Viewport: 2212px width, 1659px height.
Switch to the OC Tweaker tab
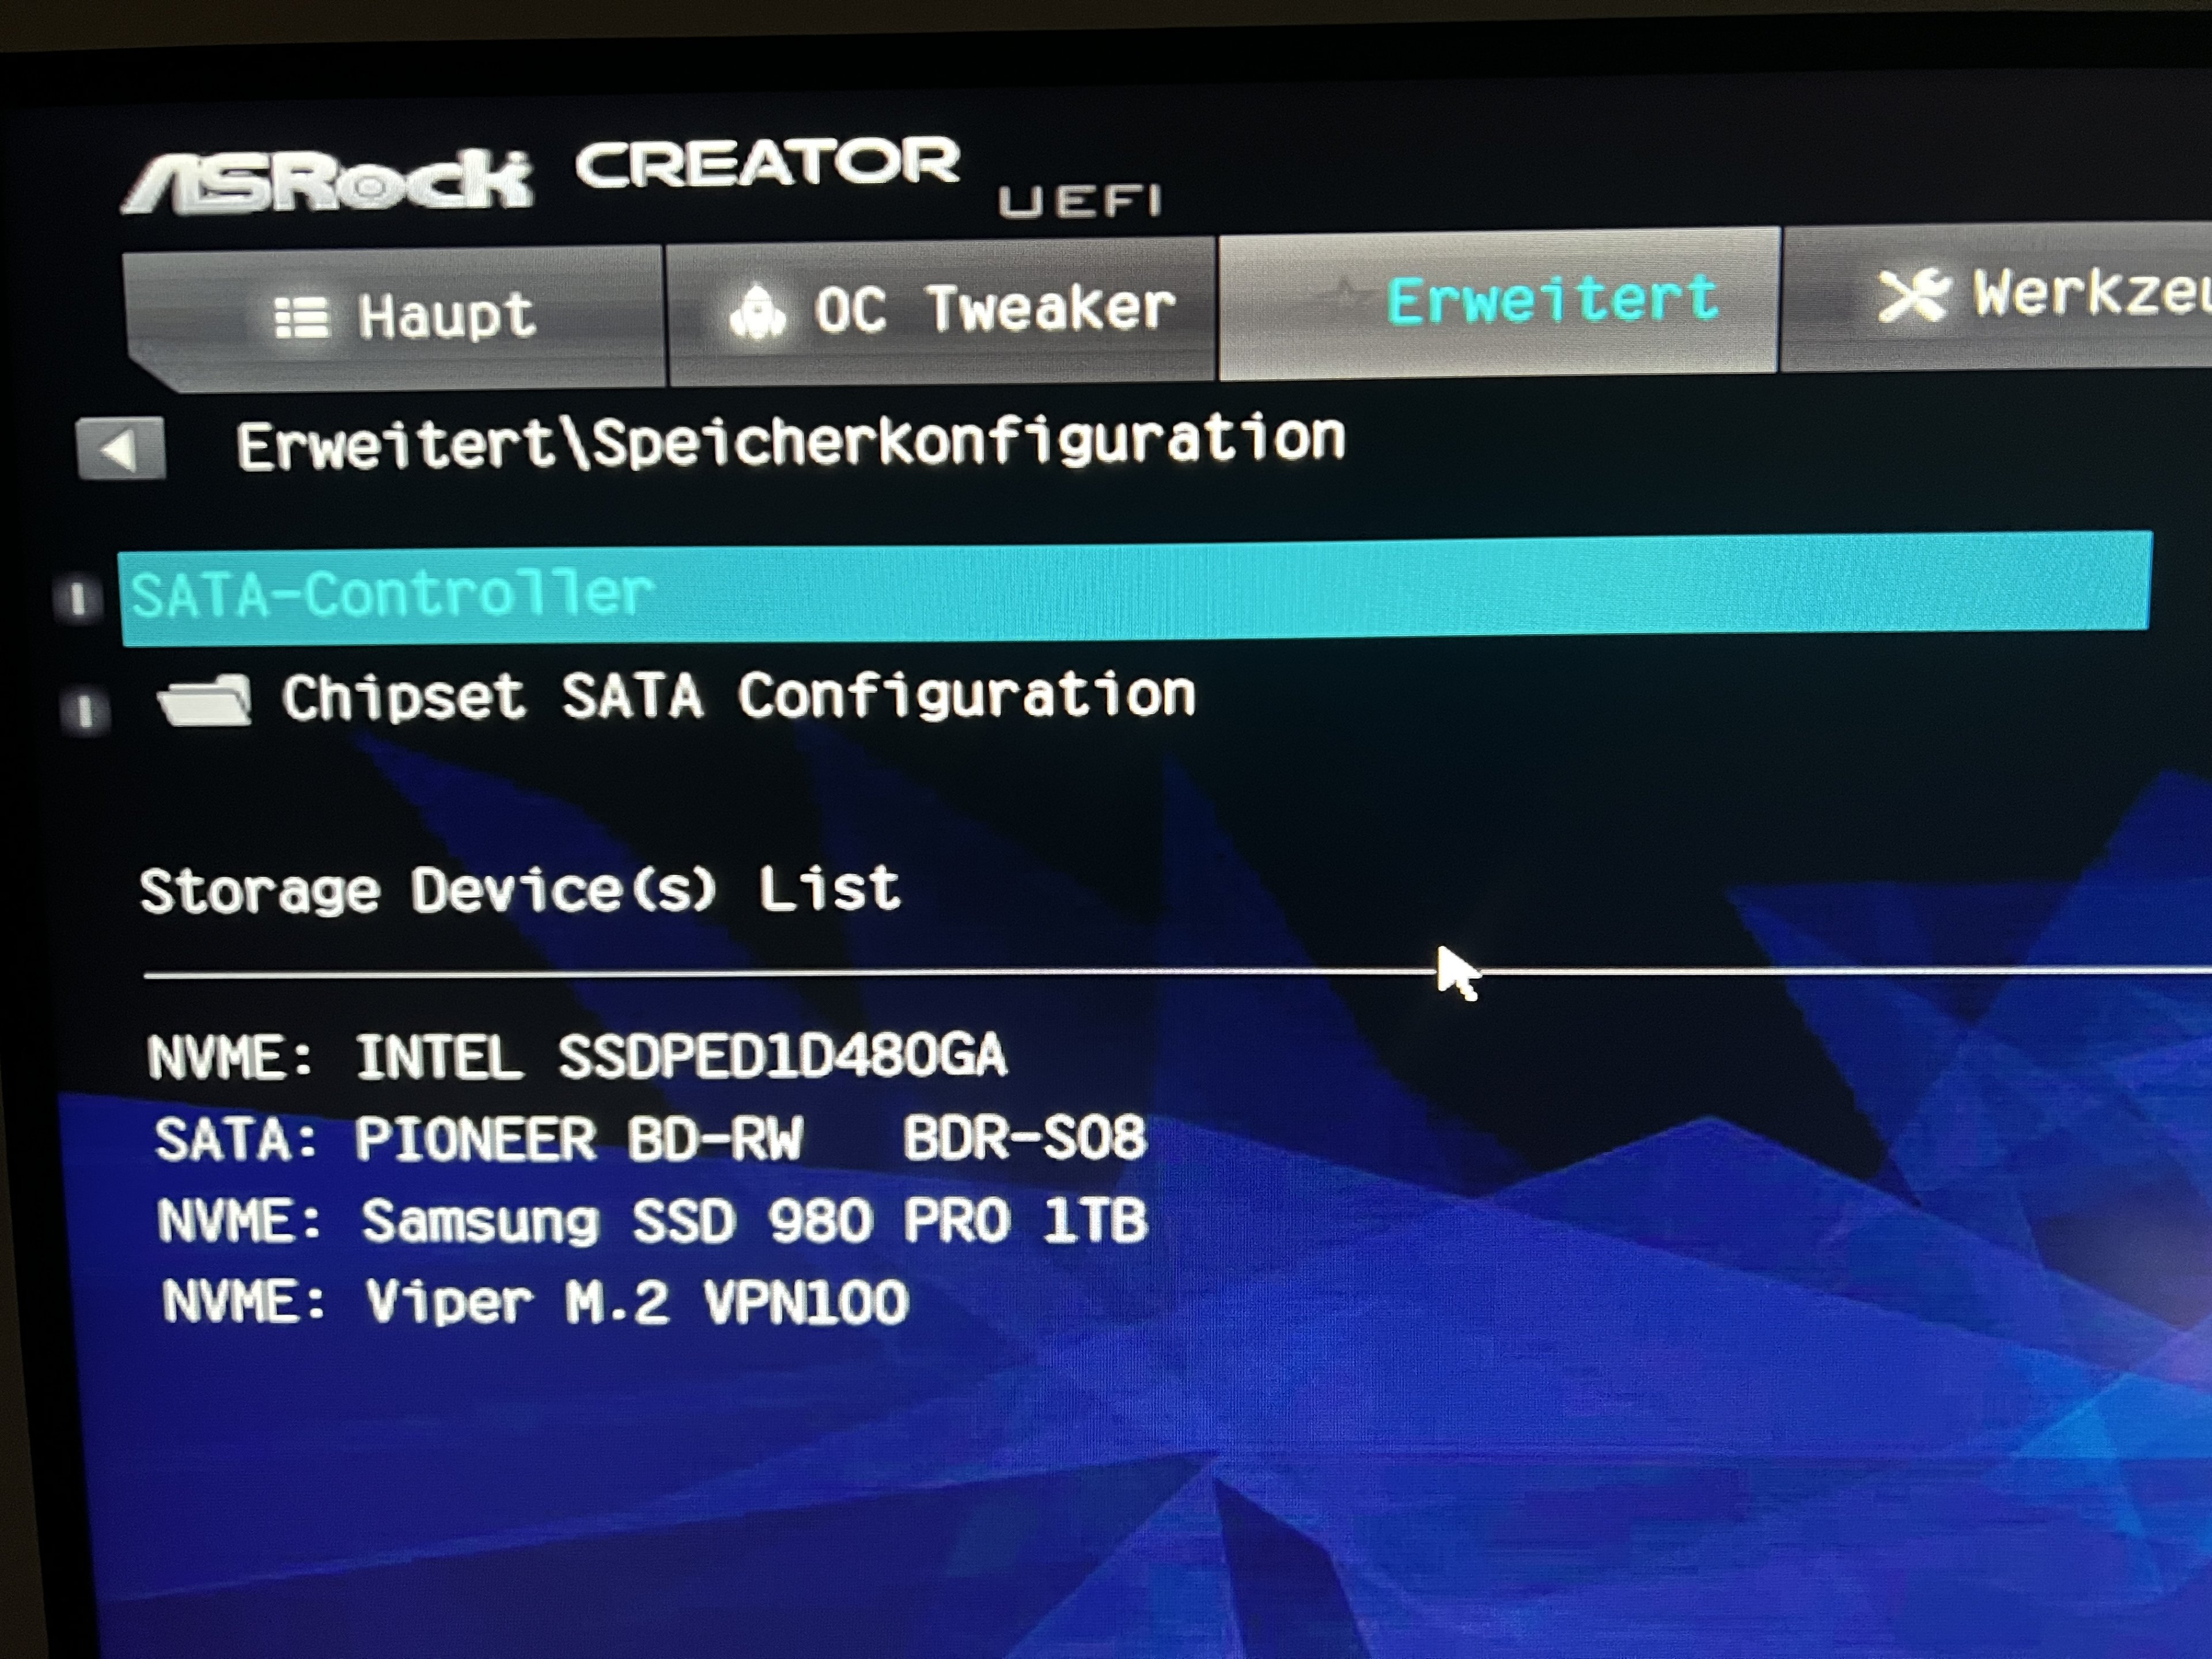941,310
